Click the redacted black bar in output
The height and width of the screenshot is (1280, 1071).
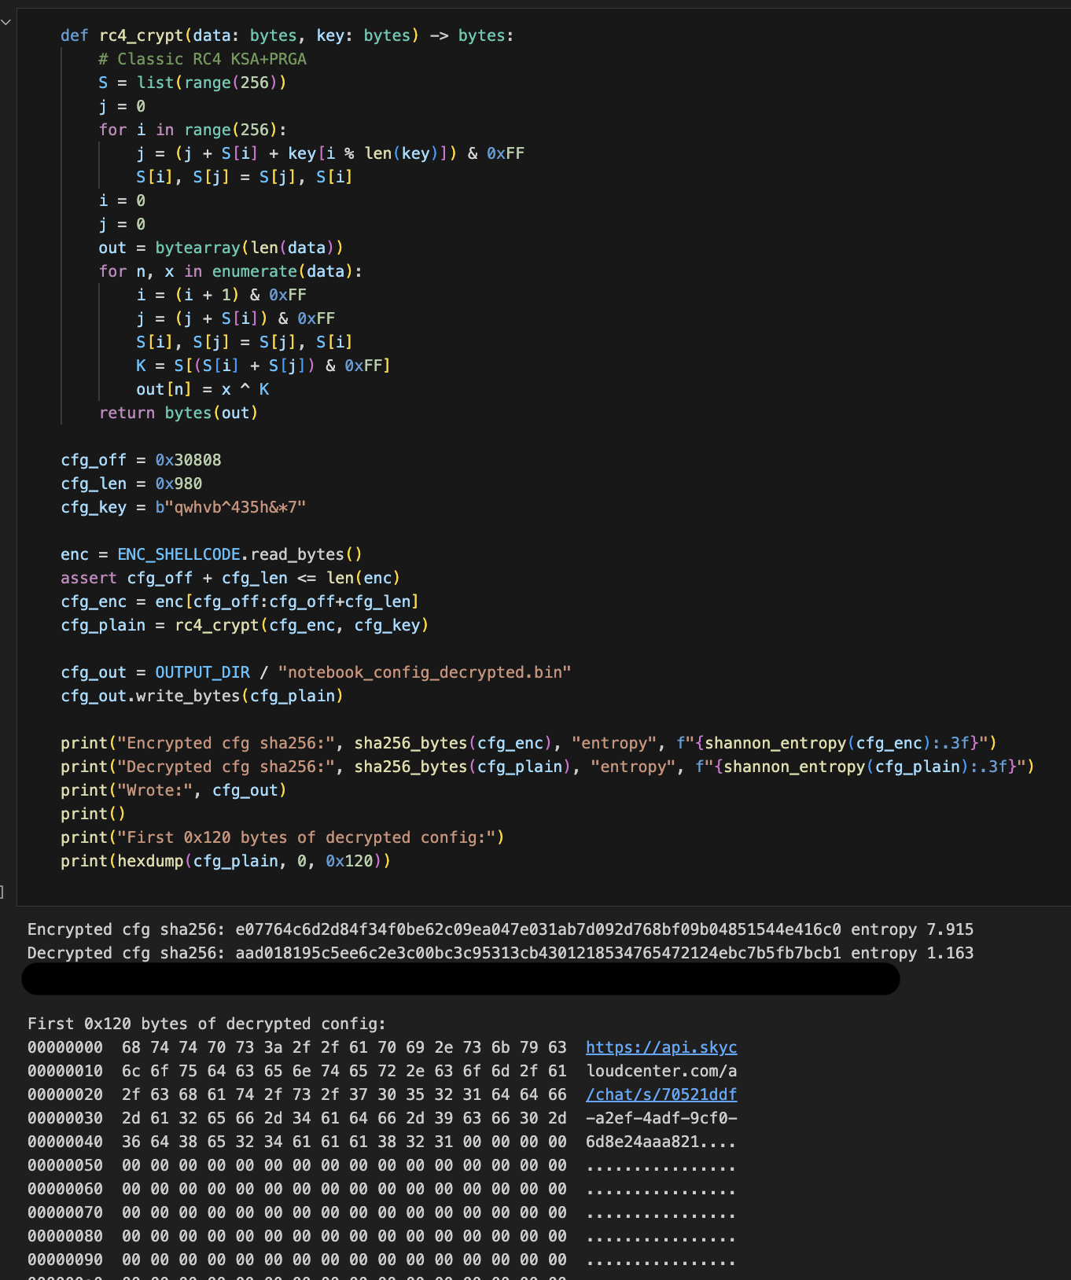point(460,979)
